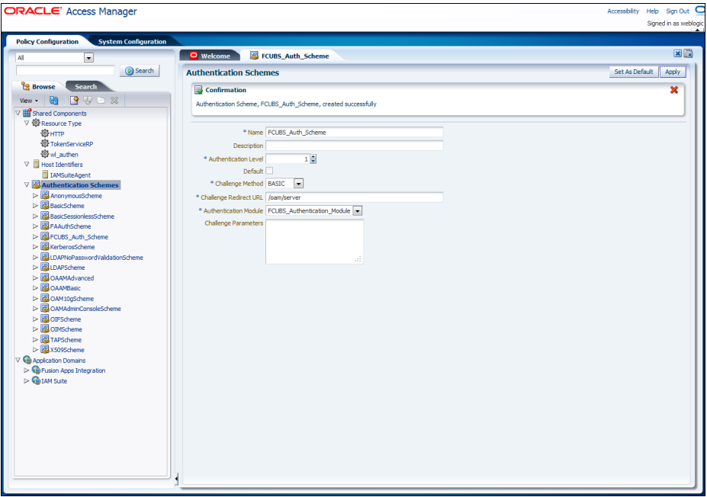Click the Shared Components grid icon
Image resolution: width=707 pixels, height=497 pixels.
click(27, 113)
